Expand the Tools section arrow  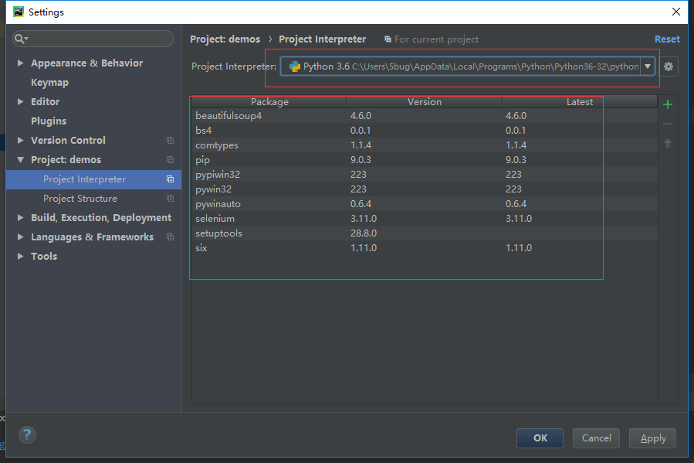tap(20, 256)
